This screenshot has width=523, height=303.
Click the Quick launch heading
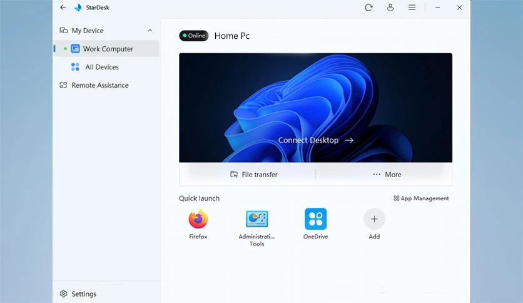pos(200,198)
